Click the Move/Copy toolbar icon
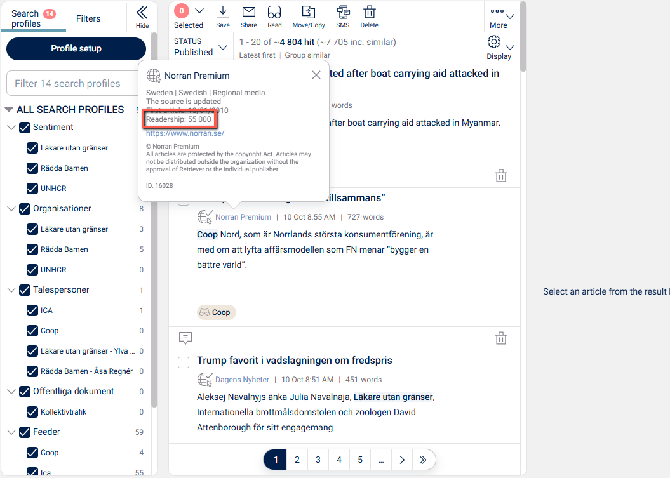Viewport: 670px width, 478px height. (x=309, y=13)
